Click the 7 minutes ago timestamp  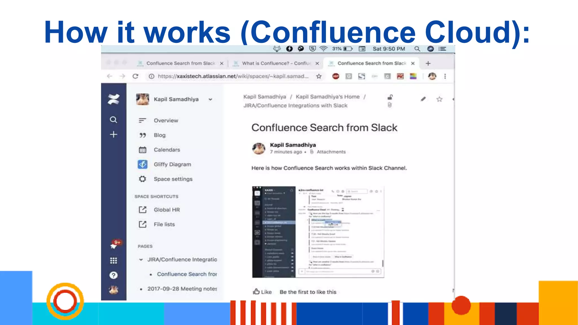(x=286, y=152)
